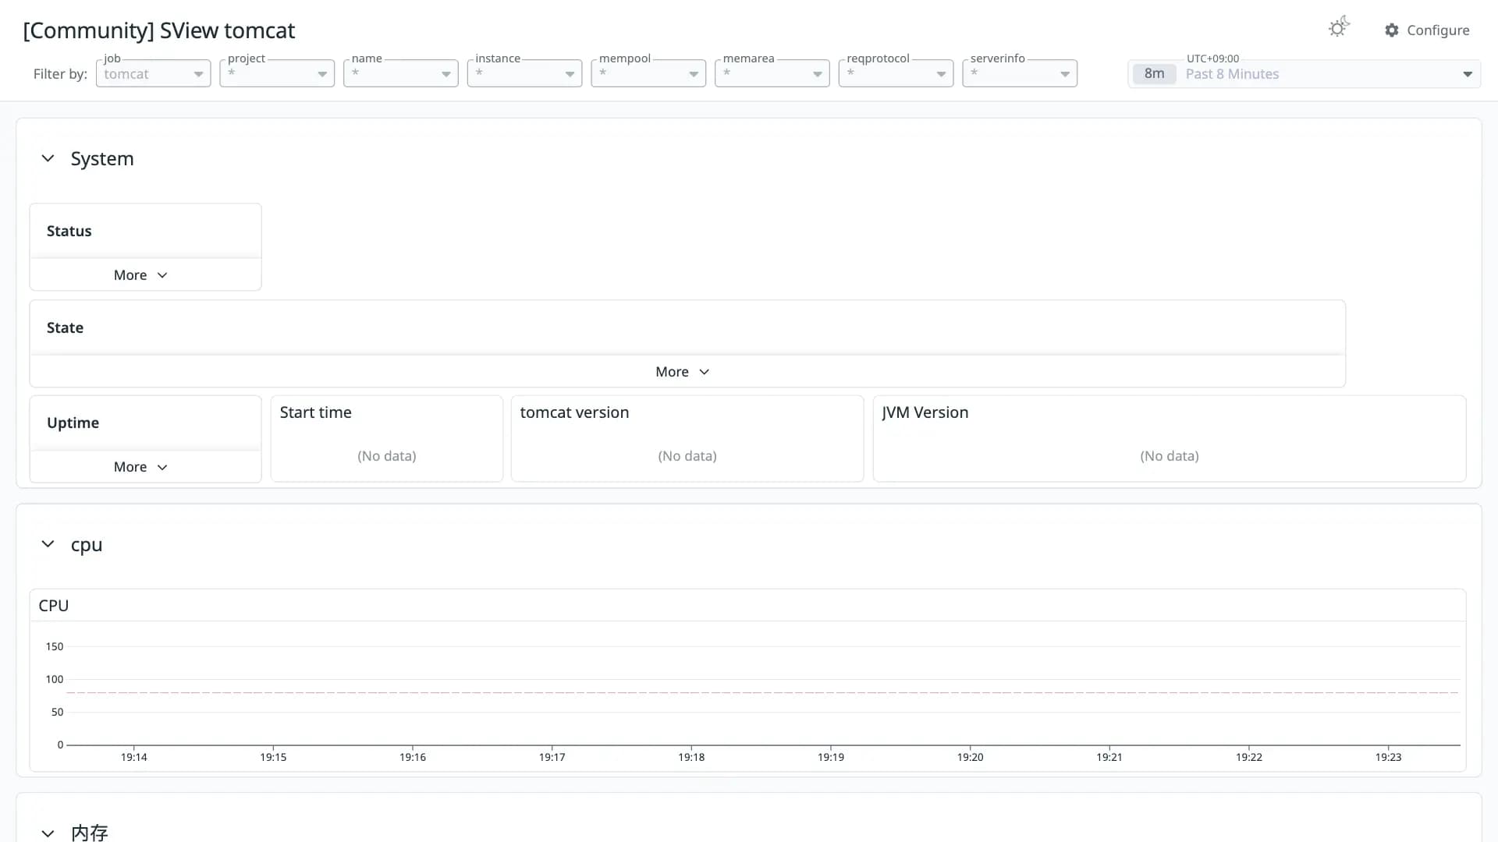Open the Configure settings
The width and height of the screenshot is (1498, 842).
point(1427,30)
